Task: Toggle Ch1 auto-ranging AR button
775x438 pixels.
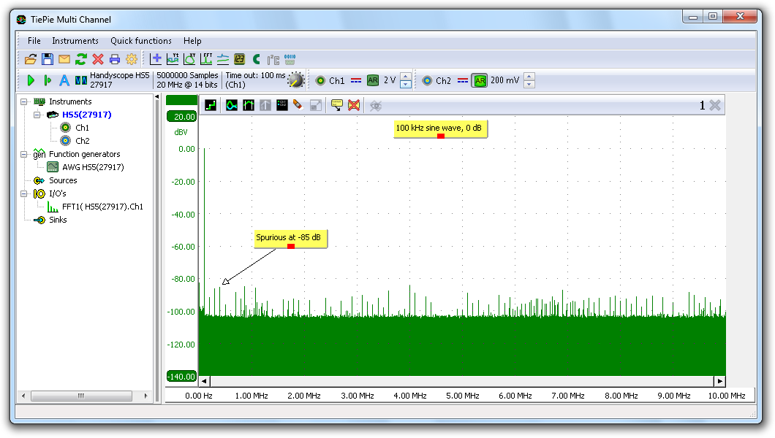Action: [373, 80]
